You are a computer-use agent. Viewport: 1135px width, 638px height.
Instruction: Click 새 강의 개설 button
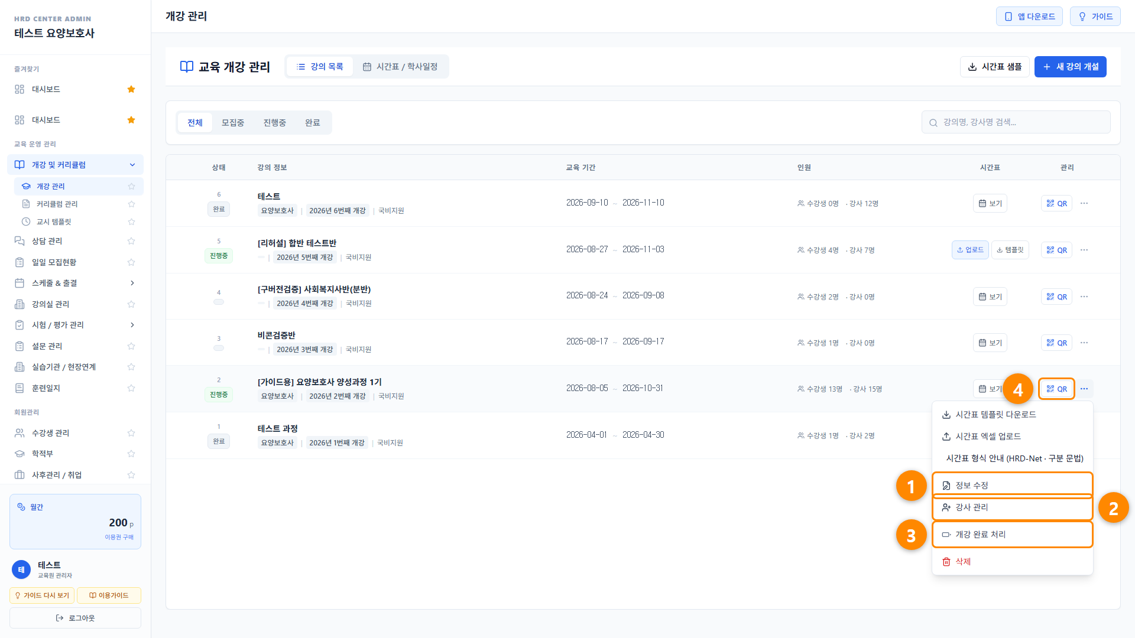point(1071,67)
